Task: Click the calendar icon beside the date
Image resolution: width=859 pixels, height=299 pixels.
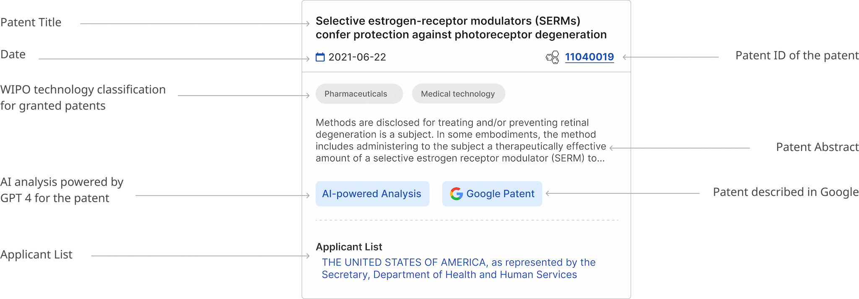Action: (x=320, y=57)
